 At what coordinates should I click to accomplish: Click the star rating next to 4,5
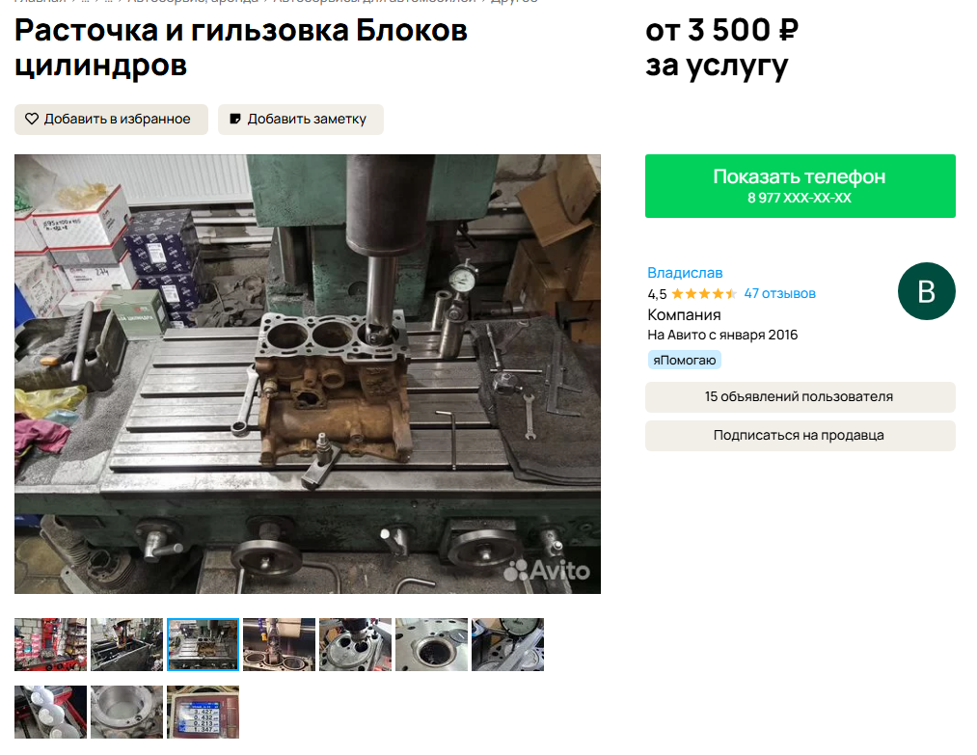704,294
